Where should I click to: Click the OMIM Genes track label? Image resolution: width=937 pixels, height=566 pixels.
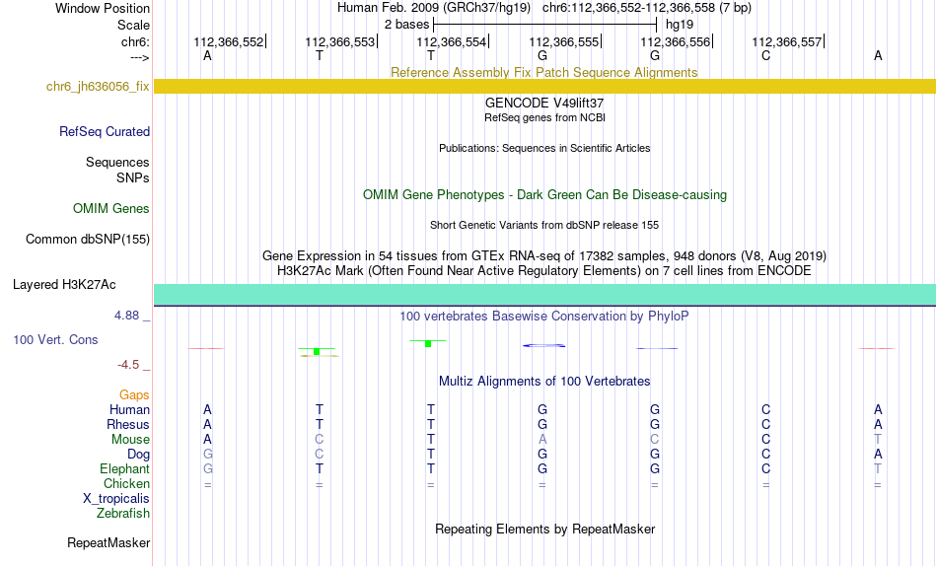pyautogui.click(x=110, y=209)
